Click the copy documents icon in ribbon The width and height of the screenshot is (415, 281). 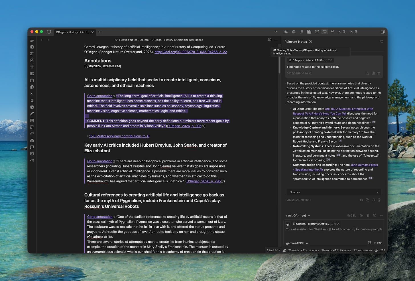(32, 87)
